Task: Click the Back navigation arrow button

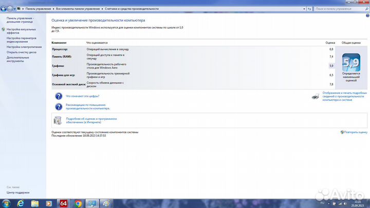Action: pyautogui.click(x=4, y=9)
